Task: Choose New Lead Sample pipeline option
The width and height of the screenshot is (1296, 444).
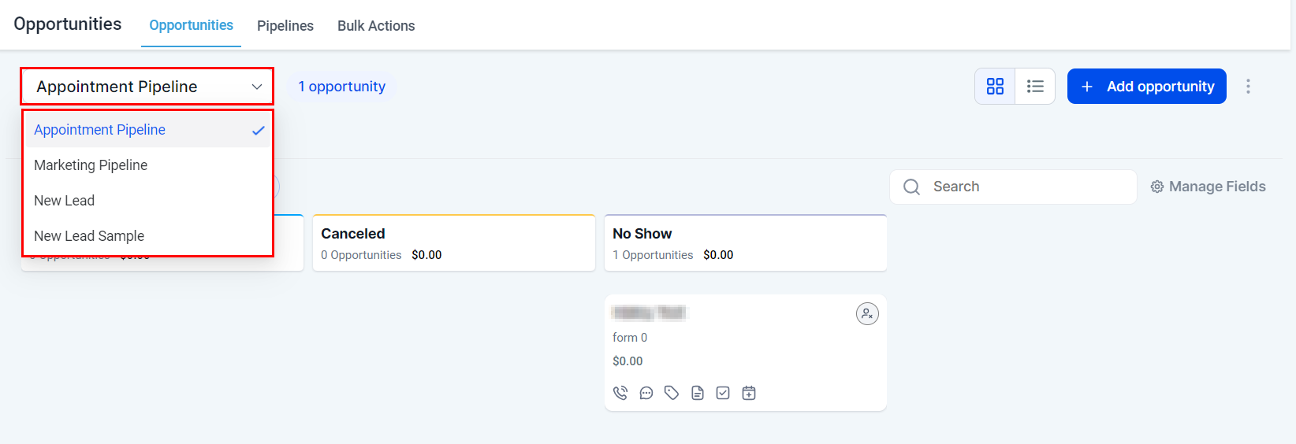Action: [89, 236]
